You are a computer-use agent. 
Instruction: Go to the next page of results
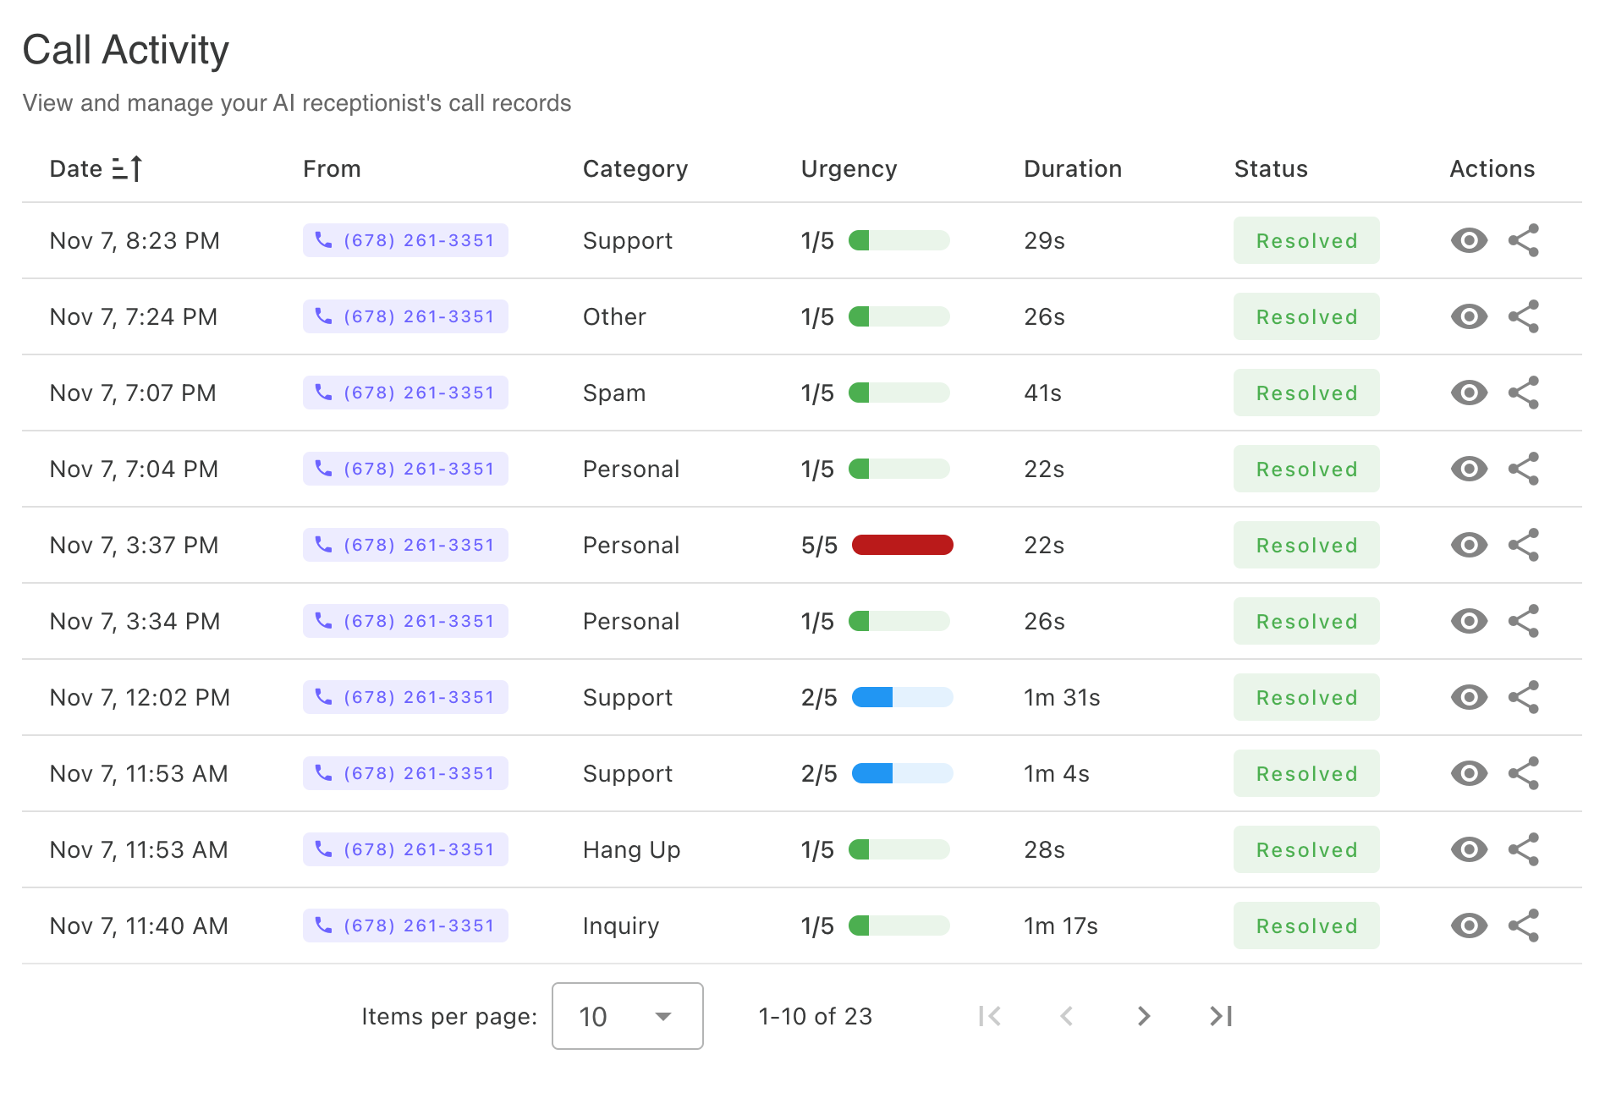[1143, 1016]
